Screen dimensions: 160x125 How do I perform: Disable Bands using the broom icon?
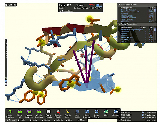point(67,112)
